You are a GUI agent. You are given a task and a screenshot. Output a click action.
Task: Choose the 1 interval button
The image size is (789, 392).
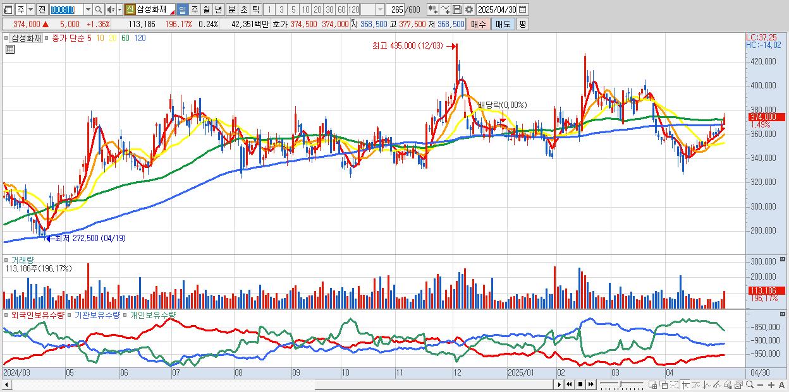pyautogui.click(x=269, y=10)
